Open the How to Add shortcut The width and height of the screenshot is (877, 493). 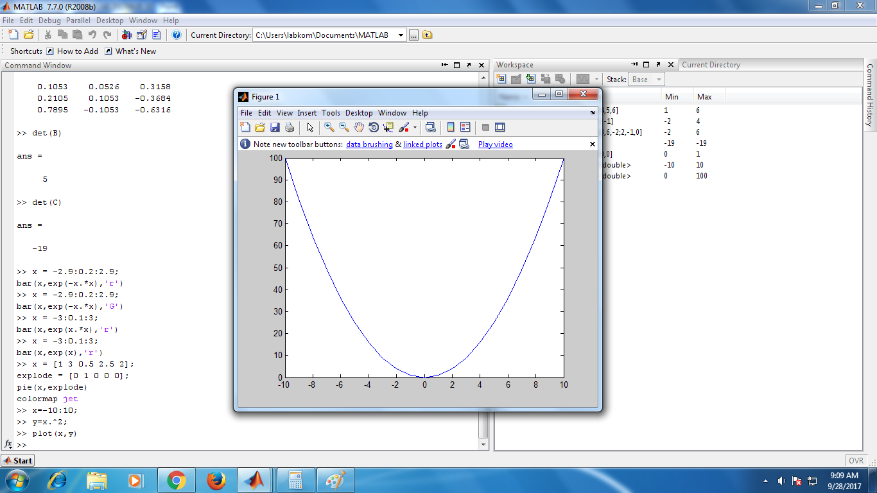[x=72, y=51]
